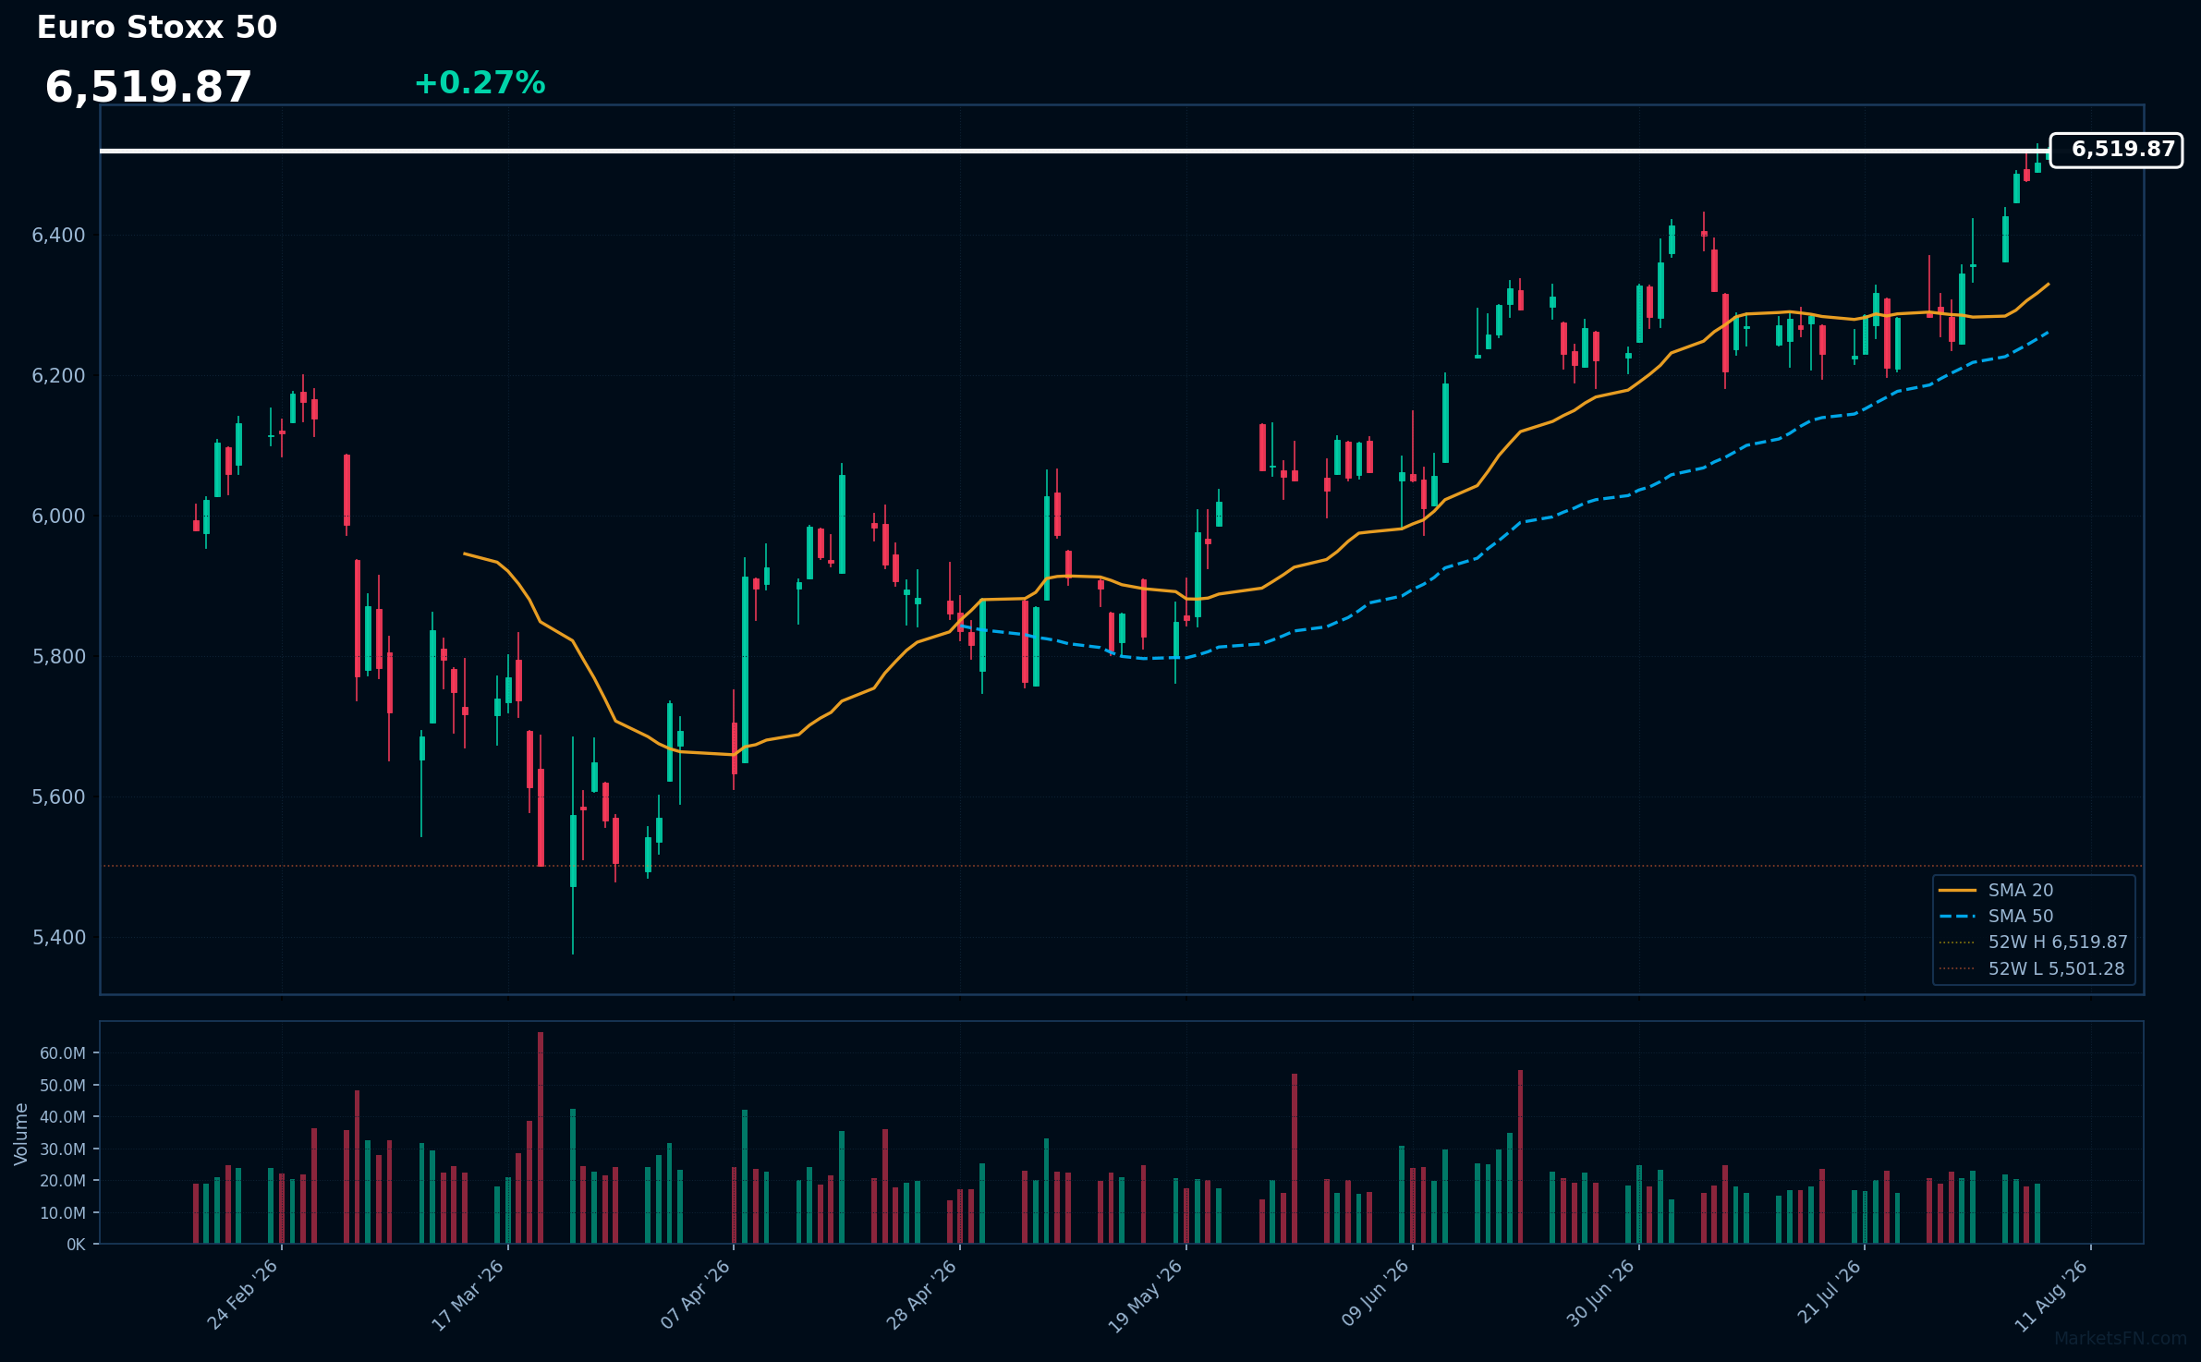Select the "52W H 6,519.87" legend entry

point(2058,942)
